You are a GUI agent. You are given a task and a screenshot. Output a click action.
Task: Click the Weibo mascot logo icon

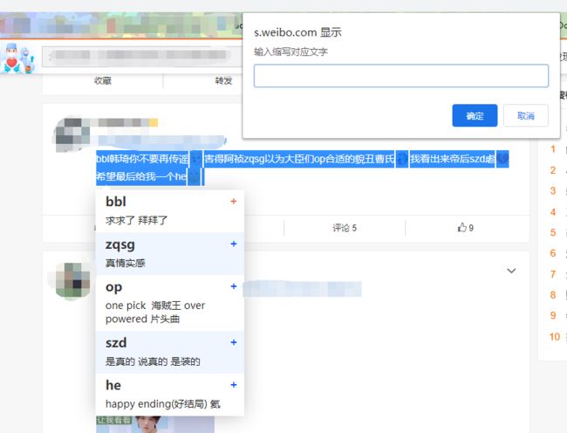click(x=17, y=58)
